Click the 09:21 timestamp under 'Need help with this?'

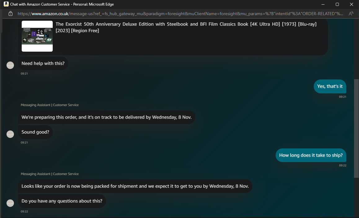click(x=24, y=74)
